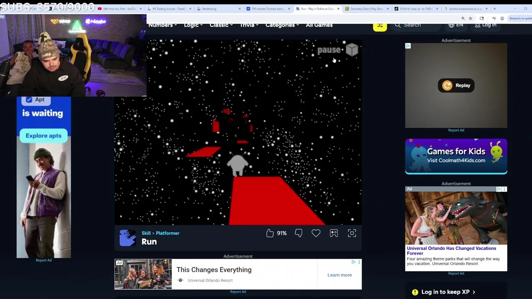Image resolution: width=532 pixels, height=299 pixels.
Task: Close the Backtesting browser tab
Action: tap(239, 9)
